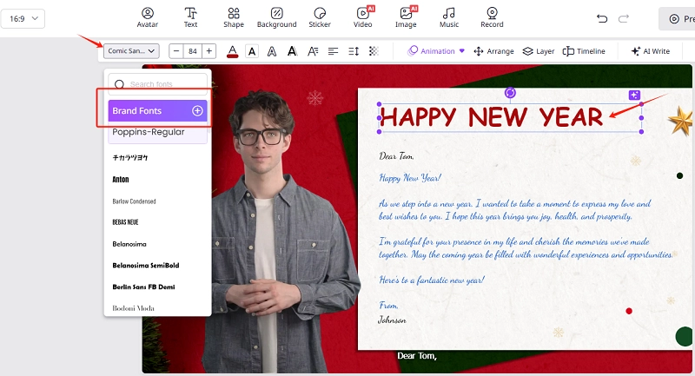Open the Comic Sans font dropdown
Screen dimensions: 695x376
131,51
